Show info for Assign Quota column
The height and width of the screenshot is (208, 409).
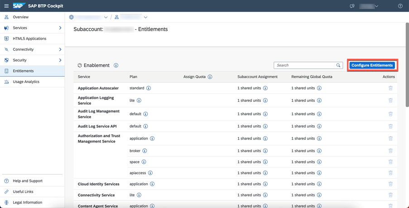click(x=210, y=77)
